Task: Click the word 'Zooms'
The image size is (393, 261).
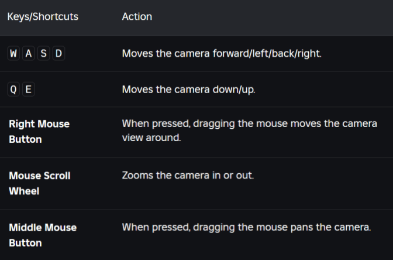Action: (x=136, y=176)
